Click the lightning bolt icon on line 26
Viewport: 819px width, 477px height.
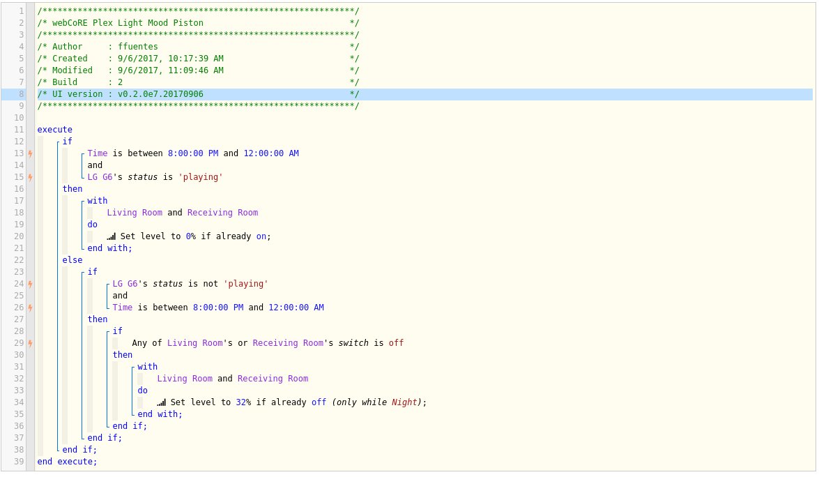tap(30, 308)
